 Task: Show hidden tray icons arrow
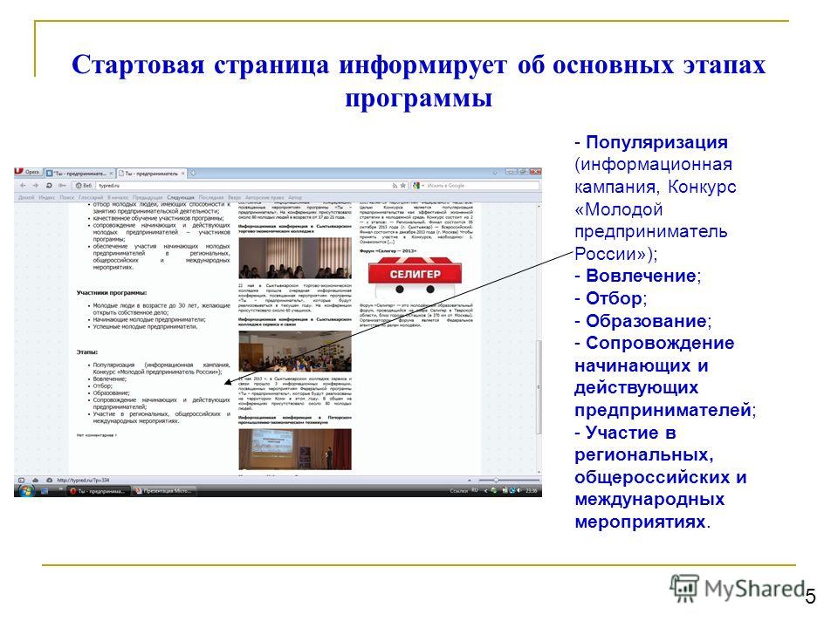[x=485, y=490]
